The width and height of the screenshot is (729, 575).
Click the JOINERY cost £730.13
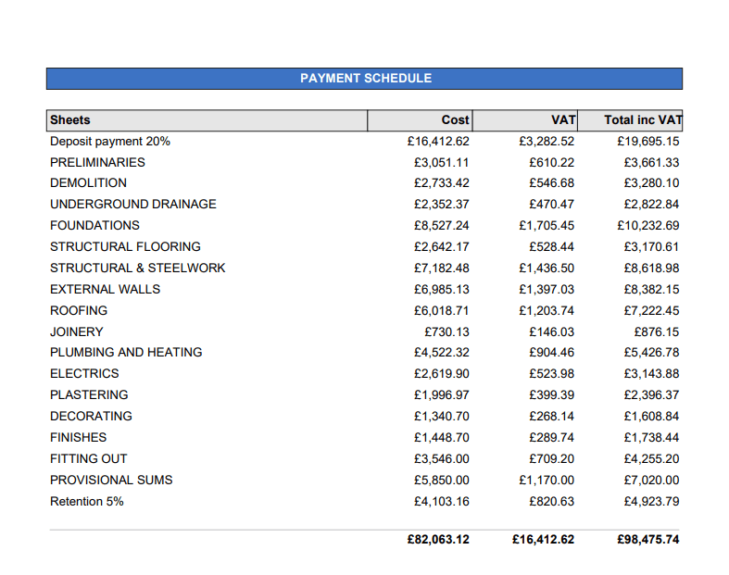(x=446, y=331)
